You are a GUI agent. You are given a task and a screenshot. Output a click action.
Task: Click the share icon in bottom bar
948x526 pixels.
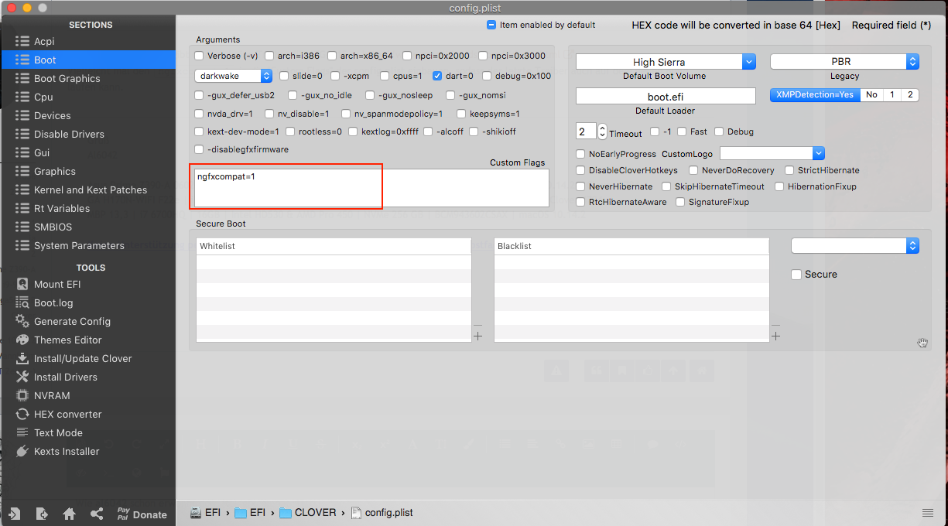[97, 514]
